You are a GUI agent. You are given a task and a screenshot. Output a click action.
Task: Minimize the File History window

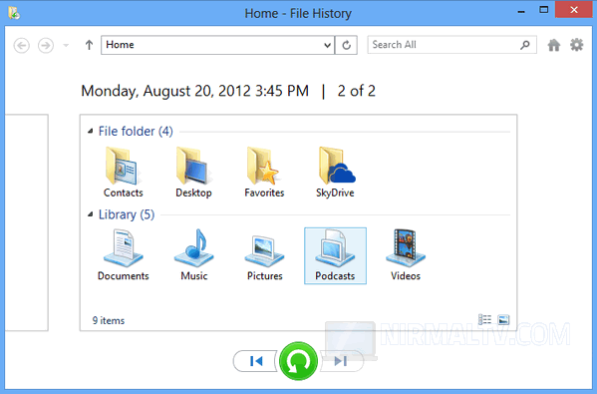(521, 11)
